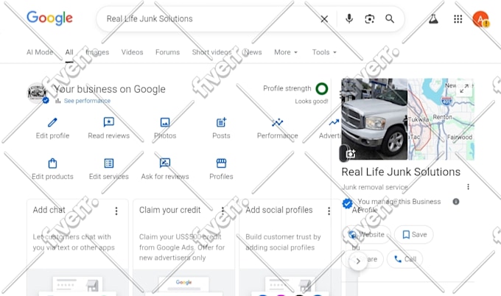Clear the search box with the X icon
This screenshot has height=296, width=501.
pos(324,19)
